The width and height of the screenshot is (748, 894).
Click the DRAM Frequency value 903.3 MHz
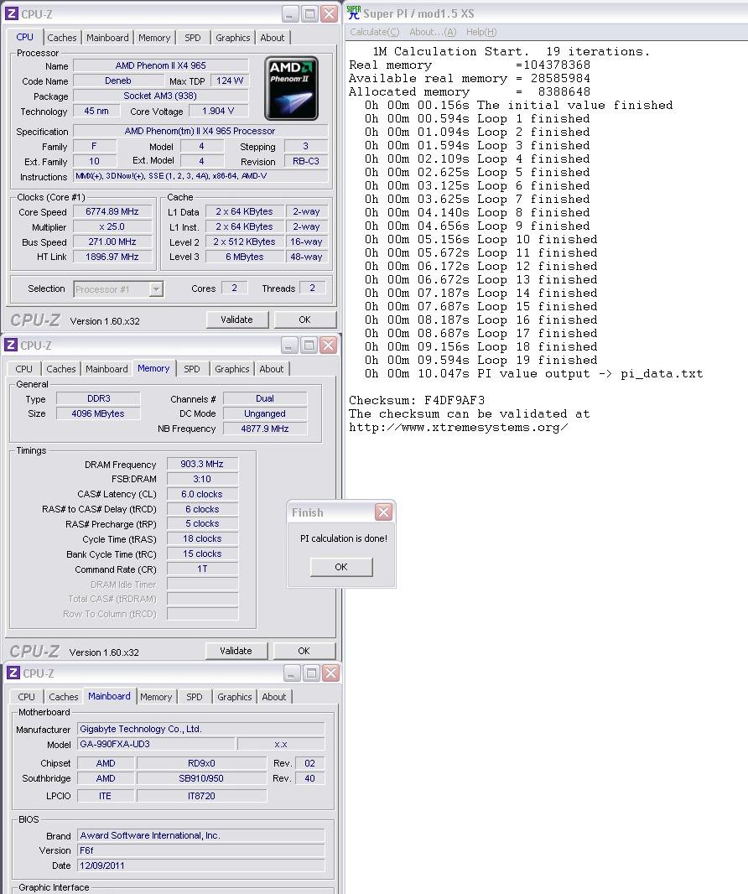click(x=202, y=464)
